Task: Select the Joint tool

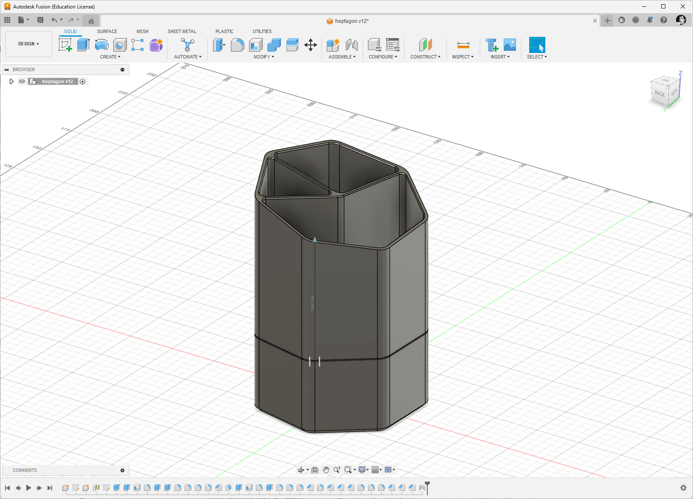Action: click(x=351, y=45)
